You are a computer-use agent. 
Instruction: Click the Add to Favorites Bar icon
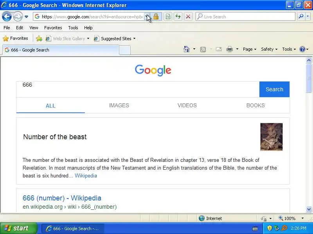39,38
